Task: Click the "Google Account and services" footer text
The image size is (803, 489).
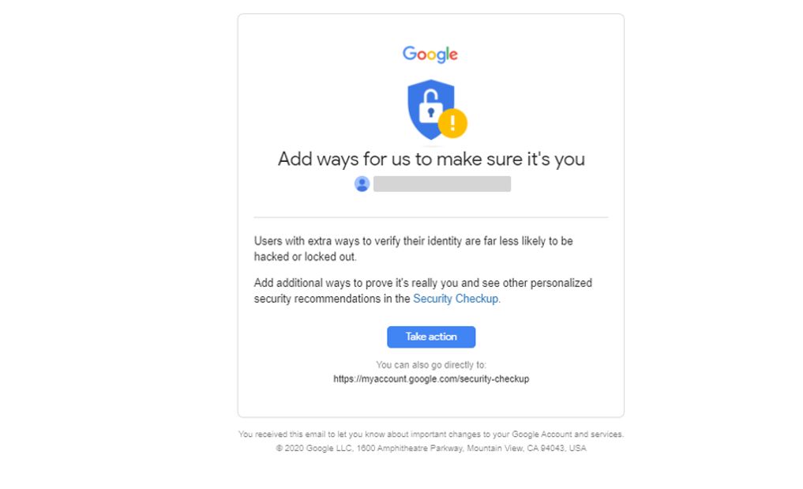Action: click(568, 434)
